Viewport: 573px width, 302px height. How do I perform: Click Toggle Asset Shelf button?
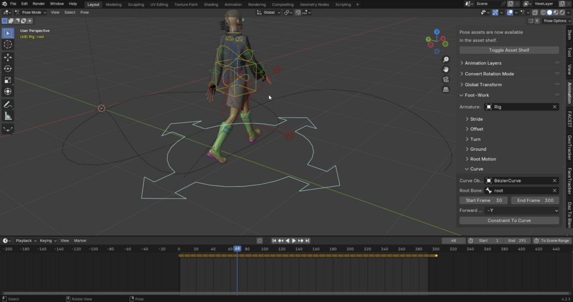tap(509, 50)
